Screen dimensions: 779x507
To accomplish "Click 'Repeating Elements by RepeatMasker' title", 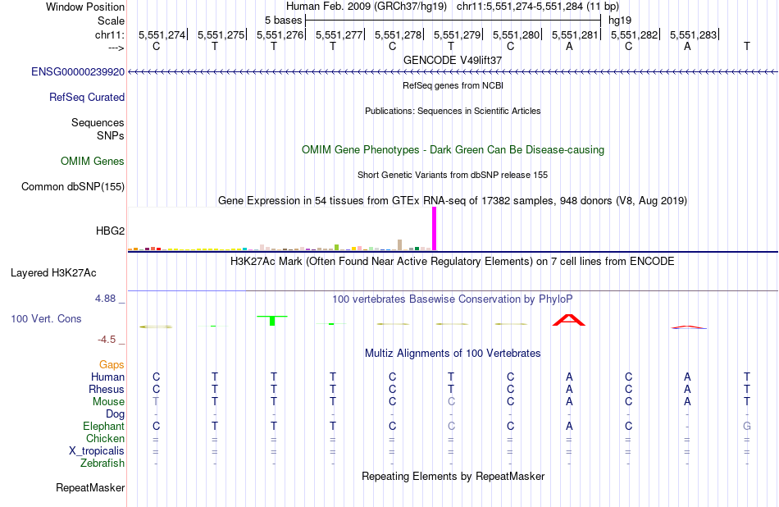I will [x=453, y=476].
